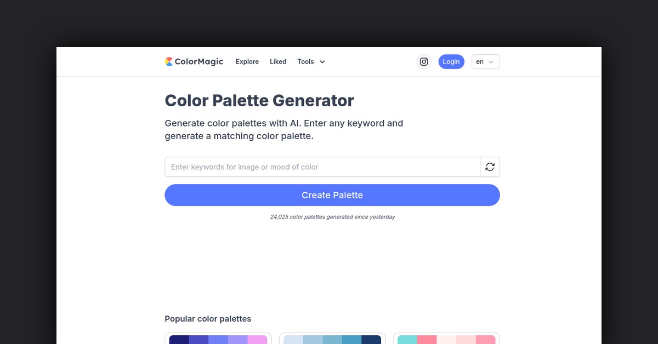Select the rainbow color mark in the logo
The height and width of the screenshot is (344, 658).
[x=168, y=61]
